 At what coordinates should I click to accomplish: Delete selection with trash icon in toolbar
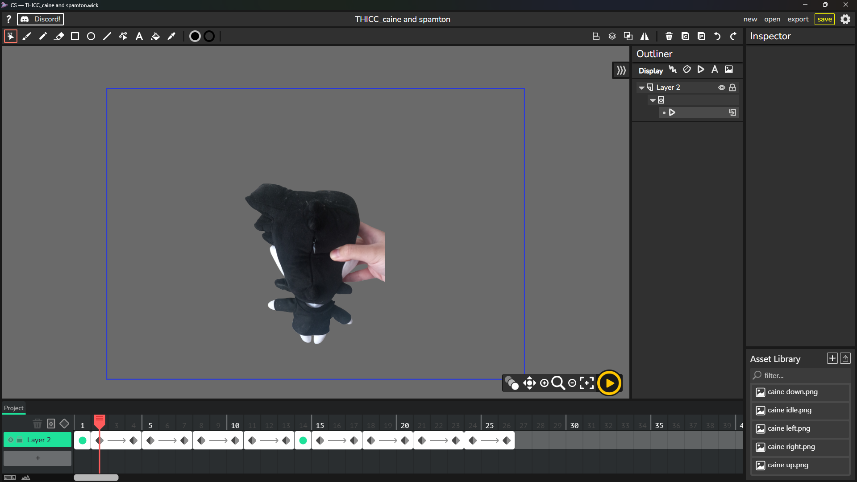669,37
